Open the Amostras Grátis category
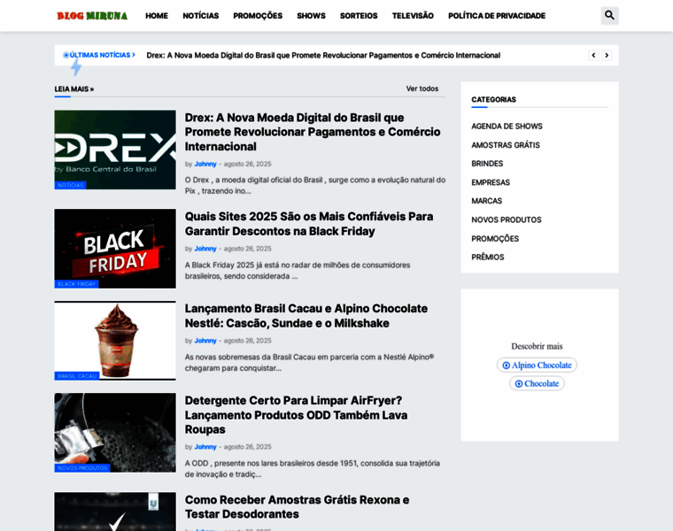The height and width of the screenshot is (531, 673). [506, 145]
